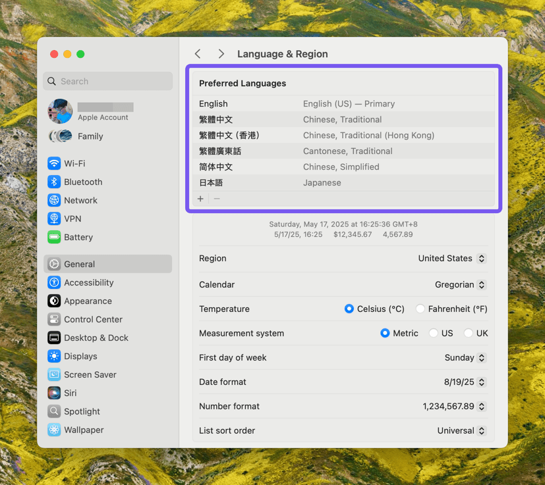Click the Battery icon in sidebar
This screenshot has width=545, height=485.
(x=54, y=237)
